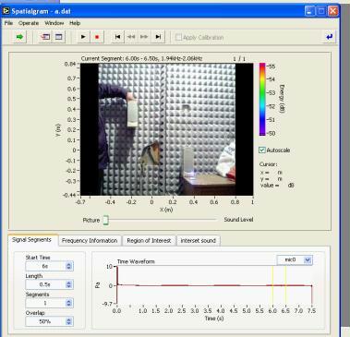Click the Overlap stepper arrows
Viewport: 350px width, 337px height.
tap(69, 321)
